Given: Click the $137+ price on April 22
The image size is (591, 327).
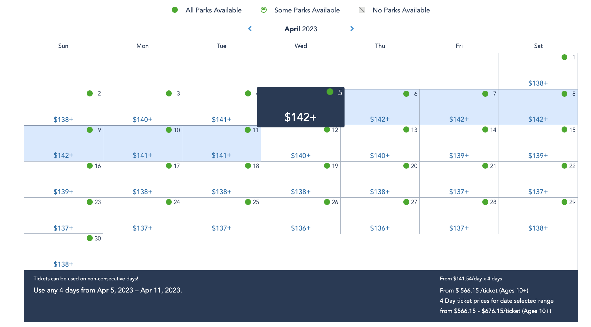Looking at the screenshot, I should (538, 192).
